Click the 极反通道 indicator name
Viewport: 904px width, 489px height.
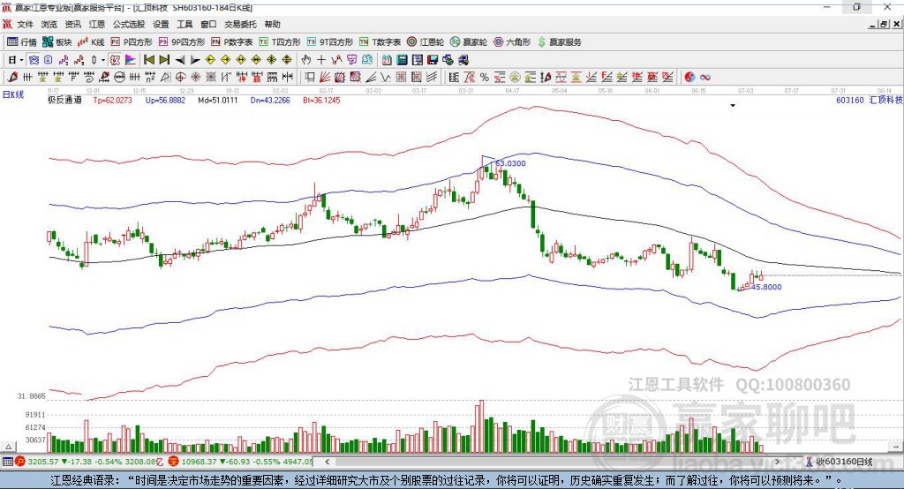pyautogui.click(x=64, y=100)
